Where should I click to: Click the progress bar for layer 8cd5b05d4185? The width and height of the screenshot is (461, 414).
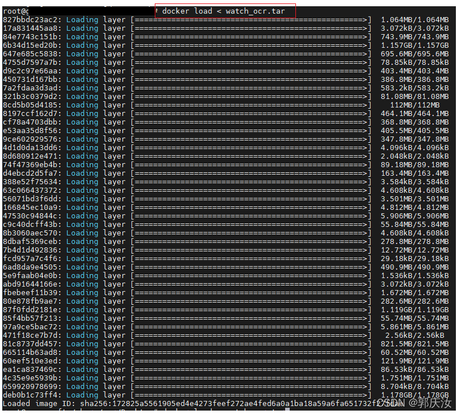click(x=251, y=105)
